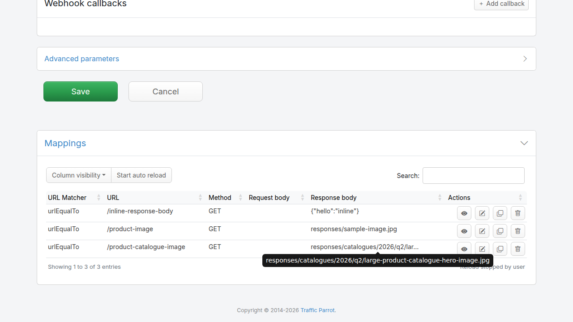Click the Mappings heading link
Image resolution: width=573 pixels, height=322 pixels.
point(65,143)
